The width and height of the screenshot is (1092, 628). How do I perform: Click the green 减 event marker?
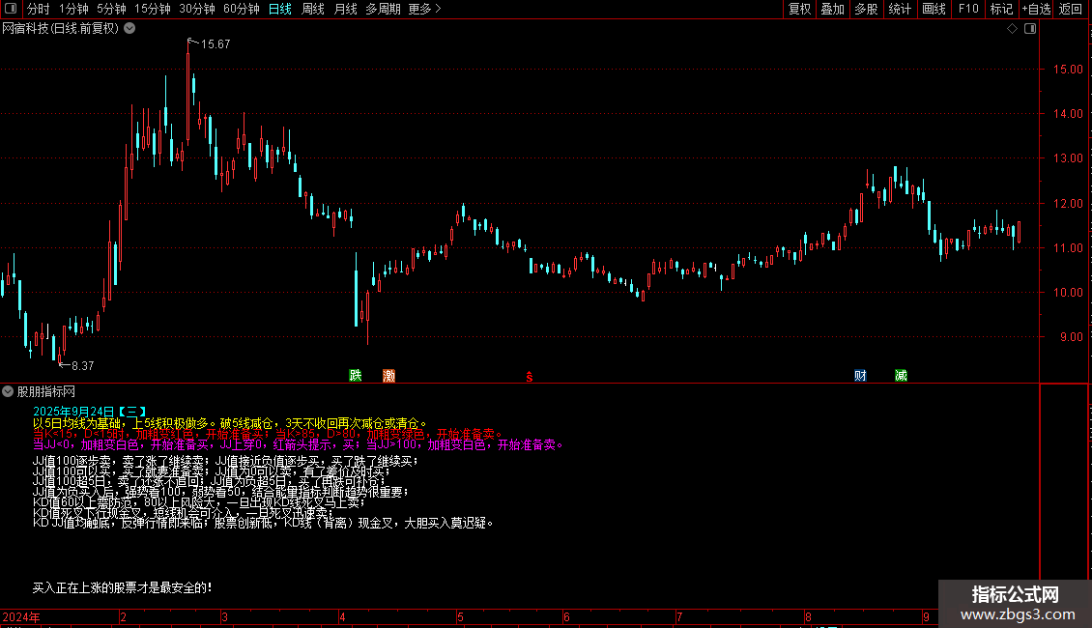[901, 376]
